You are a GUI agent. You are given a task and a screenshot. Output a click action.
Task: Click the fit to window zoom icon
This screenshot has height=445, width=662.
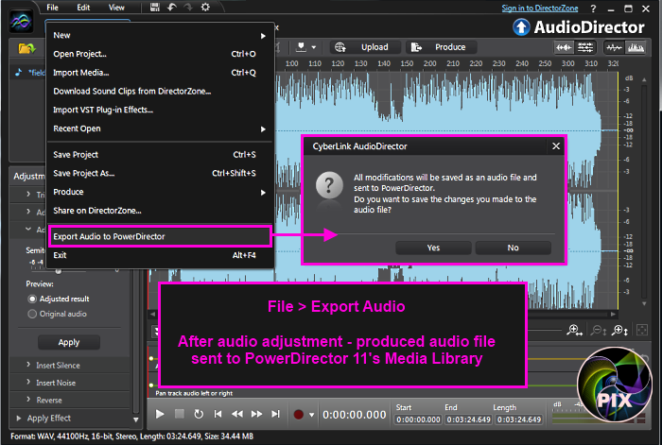pyautogui.click(x=642, y=330)
